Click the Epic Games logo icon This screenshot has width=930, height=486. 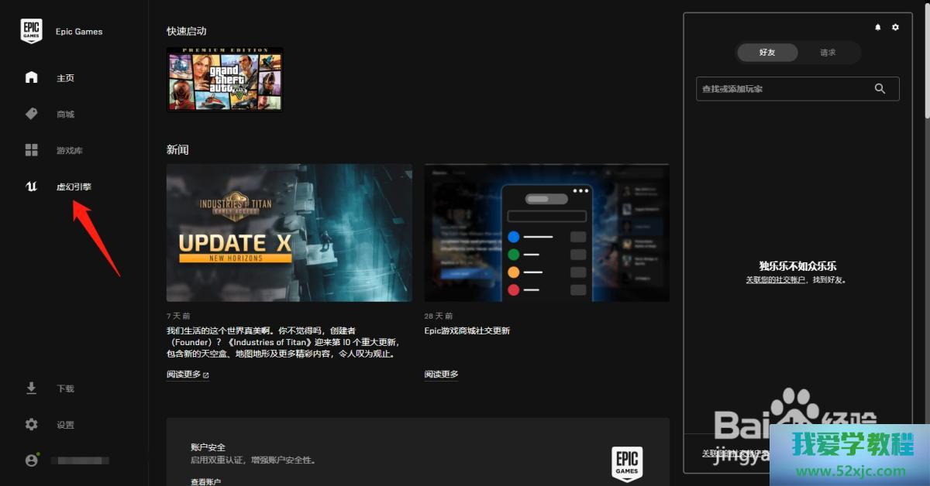31,32
